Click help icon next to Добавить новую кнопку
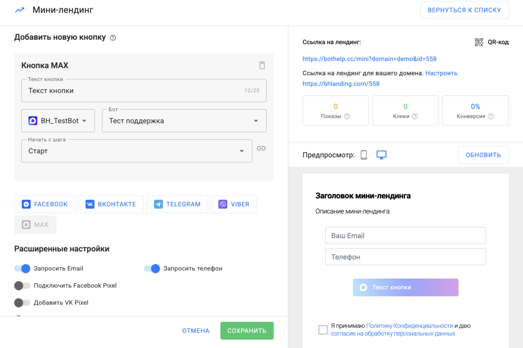The height and width of the screenshot is (348, 523). click(113, 38)
